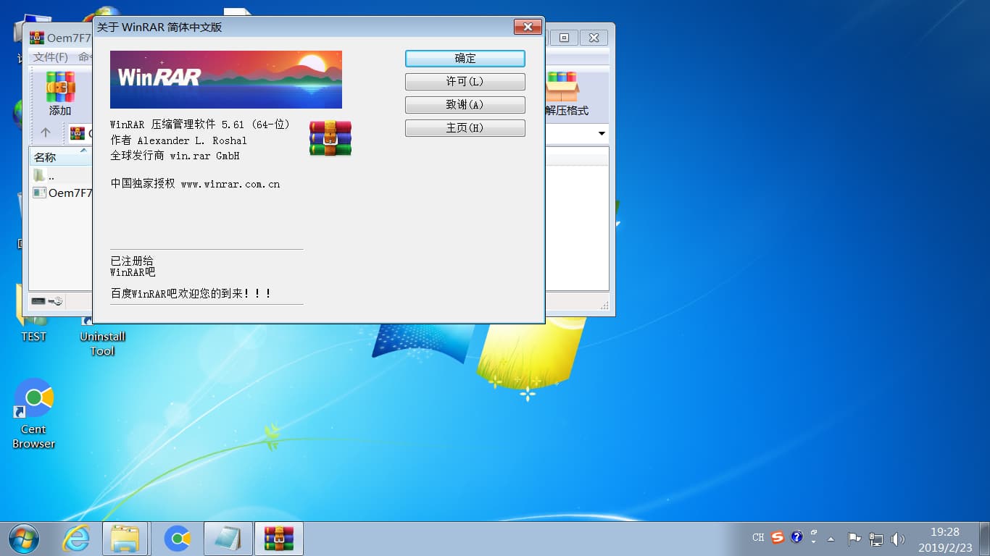Open Windows Explorer from the taskbar
Viewport: 990px width, 556px height.
coord(125,539)
